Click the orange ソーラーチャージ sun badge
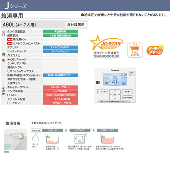The width and height of the screenshot is (170, 170). click(x=155, y=50)
